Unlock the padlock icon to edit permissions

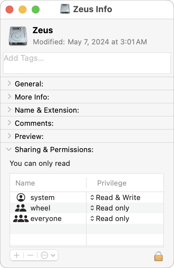(x=159, y=256)
